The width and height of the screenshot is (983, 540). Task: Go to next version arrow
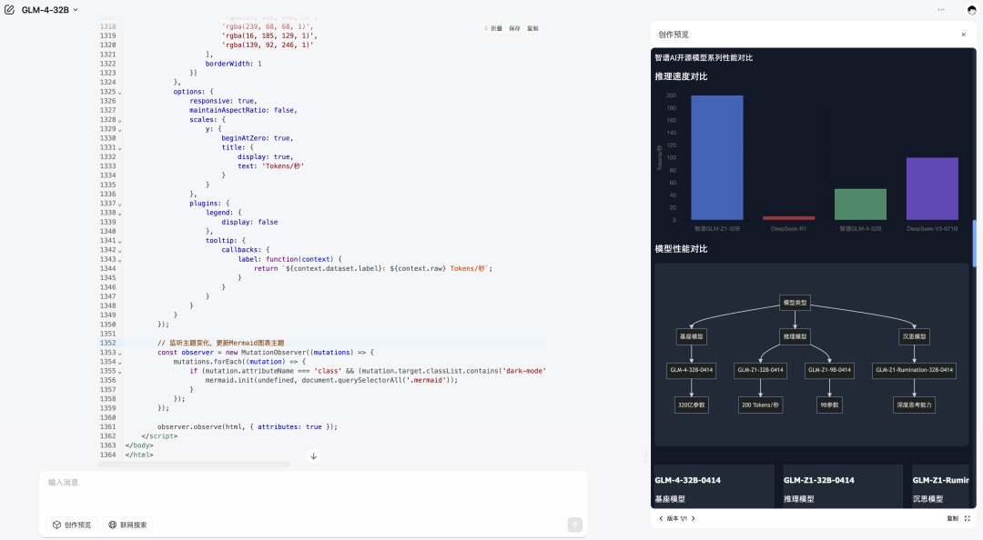tap(694, 519)
